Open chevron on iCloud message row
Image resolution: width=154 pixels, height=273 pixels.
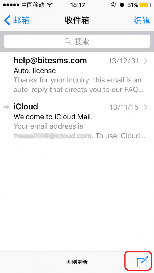point(145,107)
